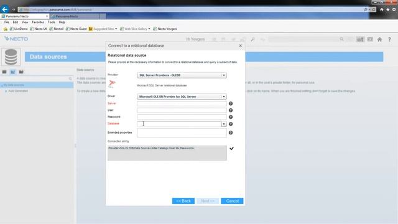Open the Necto UK favorites link
The image size is (398, 224).
click(39, 29)
